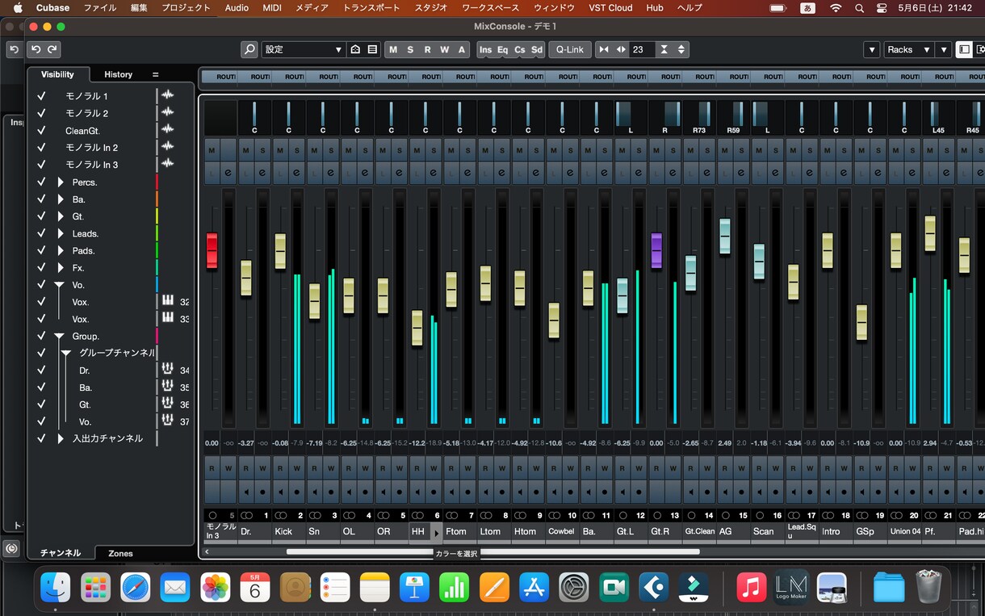Image resolution: width=985 pixels, height=616 pixels.
Task: Click the Q-Link button
Action: click(570, 49)
